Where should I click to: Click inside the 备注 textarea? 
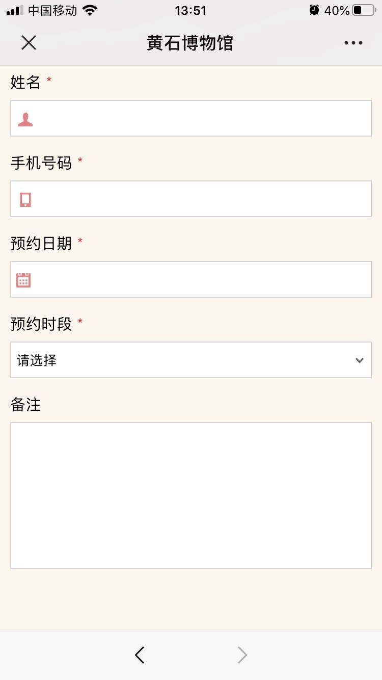pyautogui.click(x=191, y=495)
